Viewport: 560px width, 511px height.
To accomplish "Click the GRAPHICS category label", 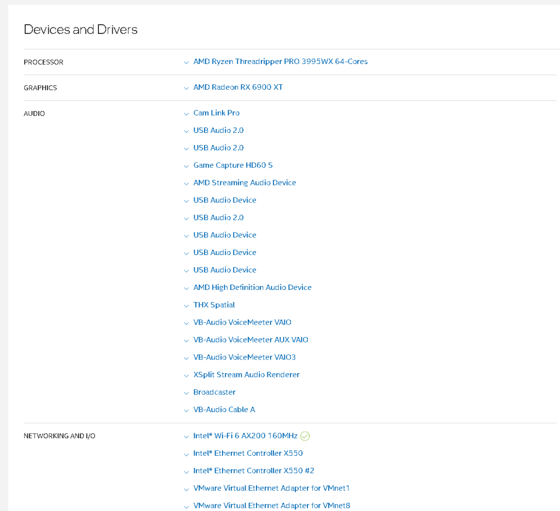I will point(40,88).
